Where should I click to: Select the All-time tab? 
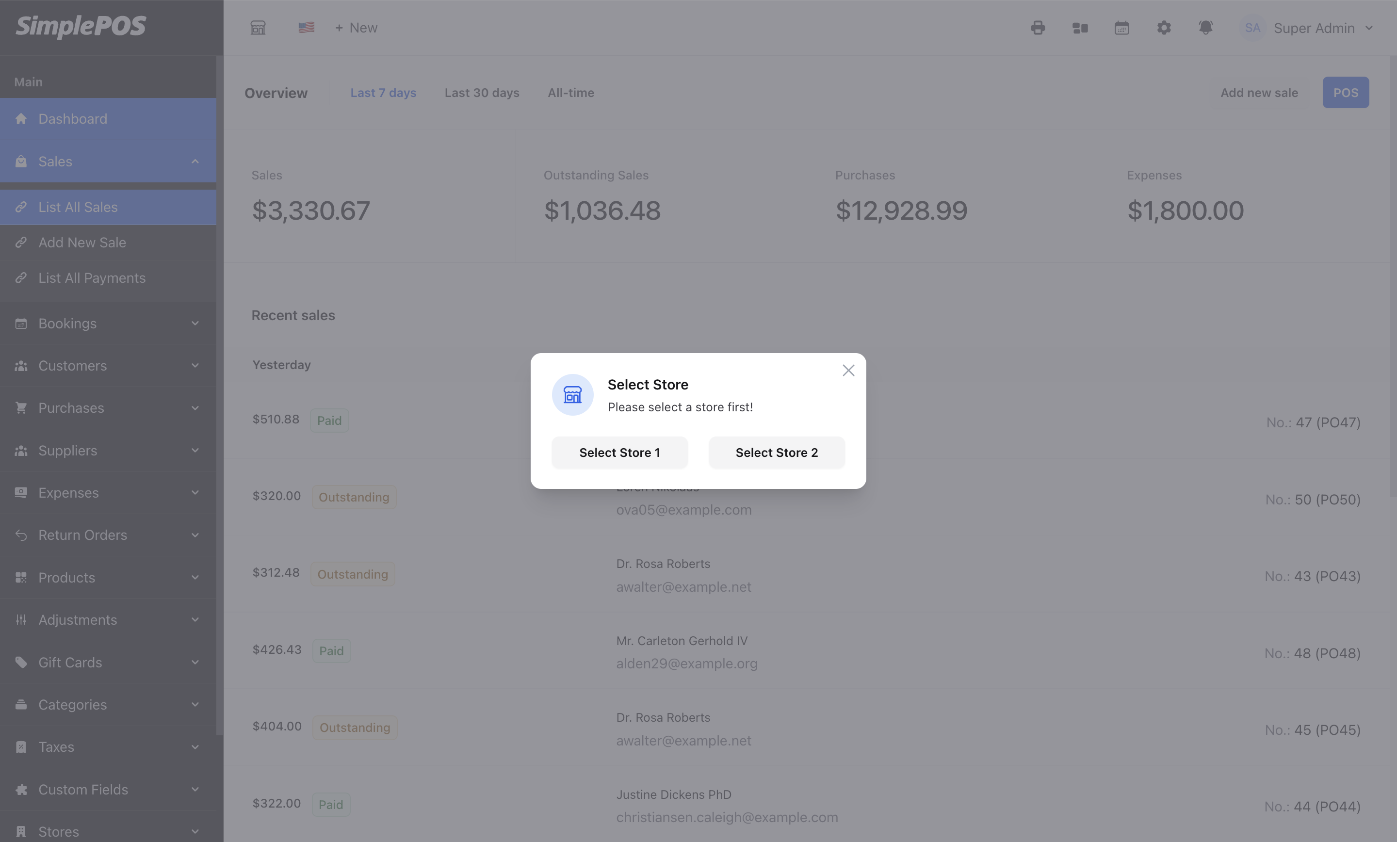[571, 93]
